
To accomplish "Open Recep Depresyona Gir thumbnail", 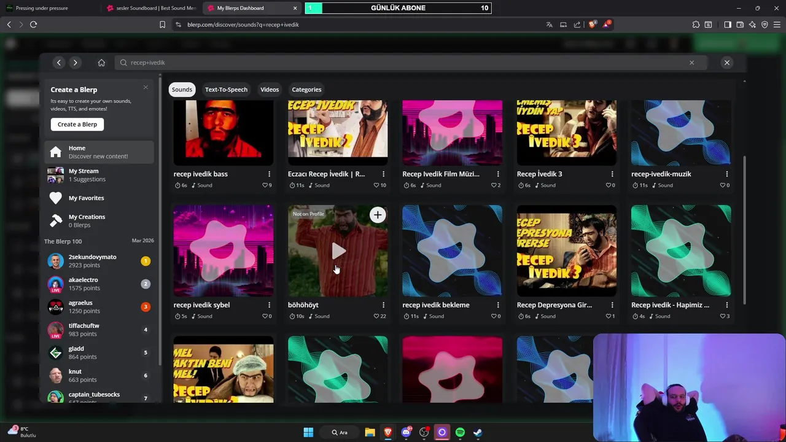I will (567, 250).
